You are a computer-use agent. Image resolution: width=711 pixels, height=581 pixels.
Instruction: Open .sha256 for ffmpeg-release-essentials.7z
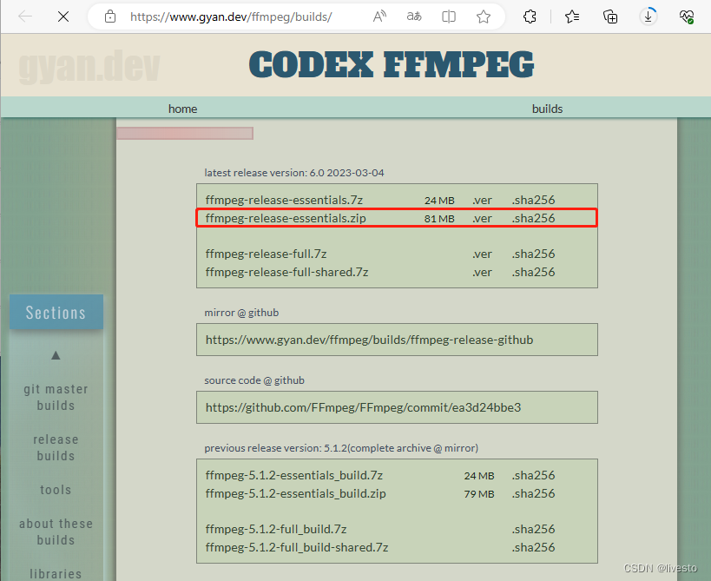pyautogui.click(x=532, y=200)
